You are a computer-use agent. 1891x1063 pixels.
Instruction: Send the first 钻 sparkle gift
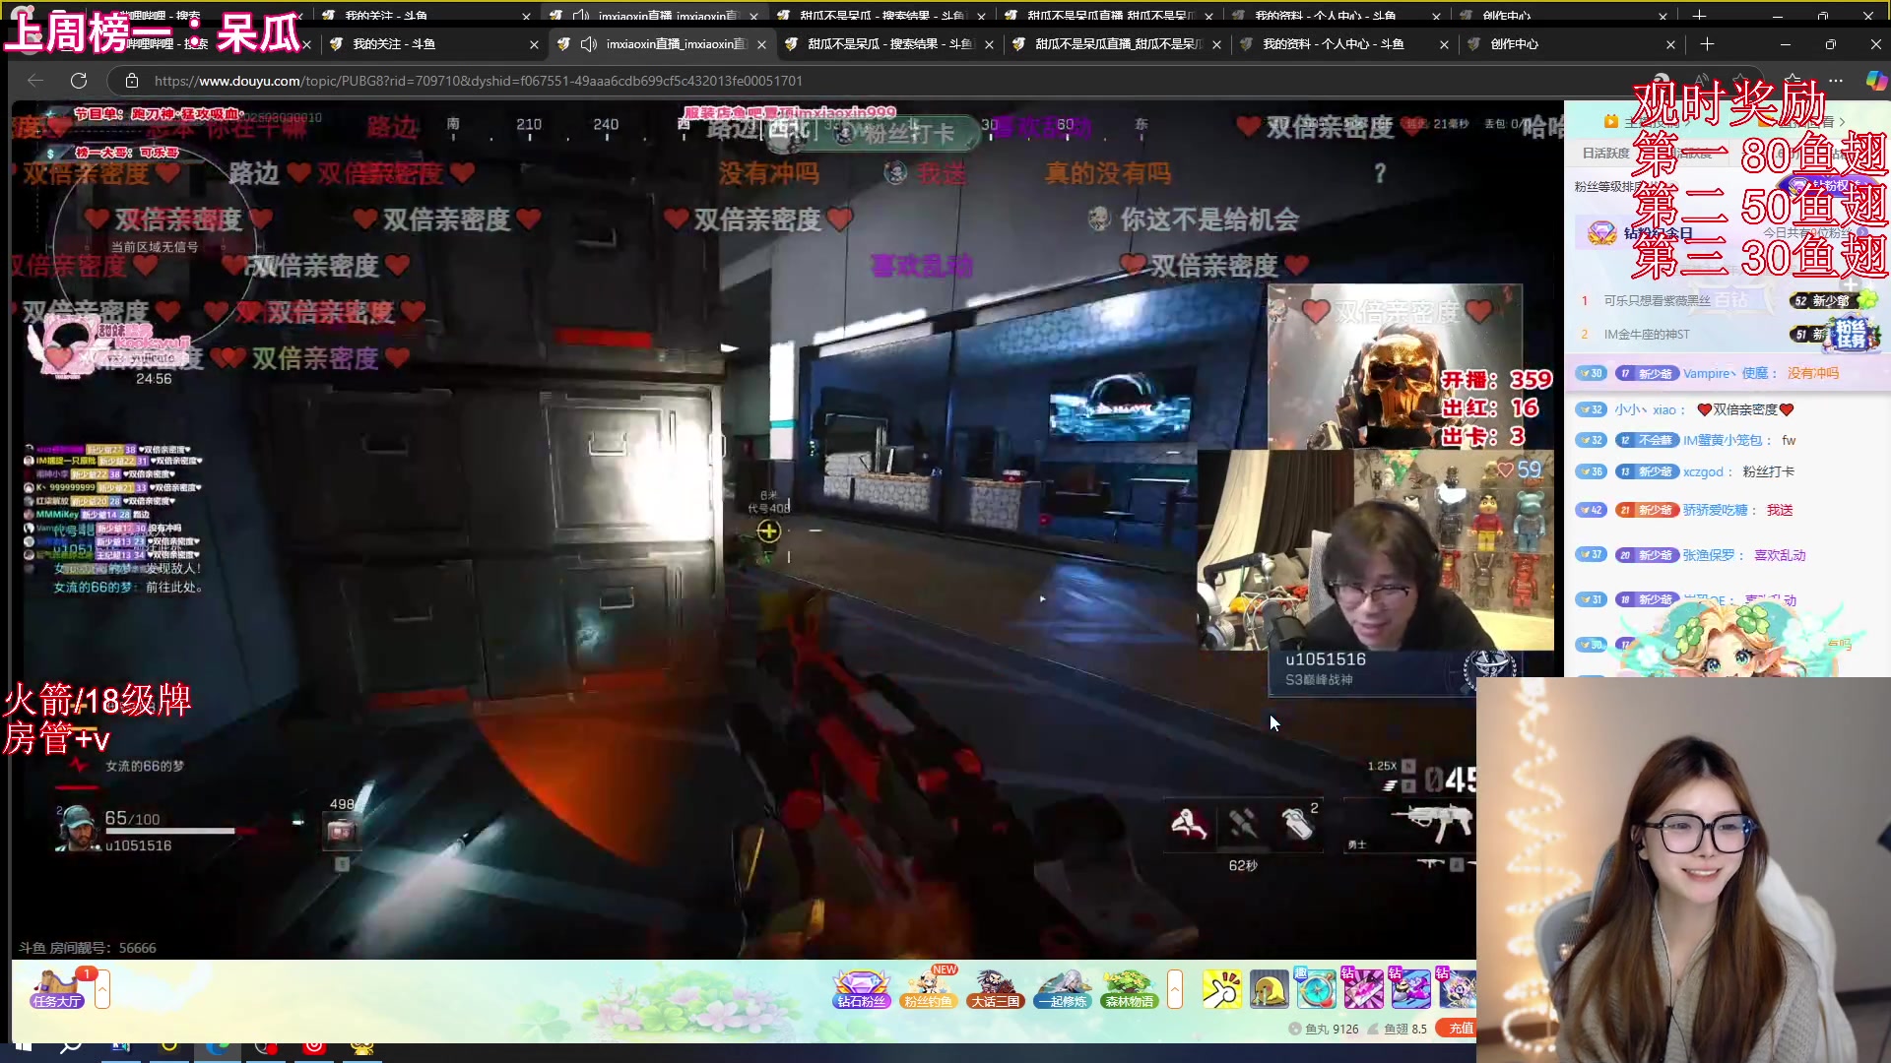tap(1363, 989)
